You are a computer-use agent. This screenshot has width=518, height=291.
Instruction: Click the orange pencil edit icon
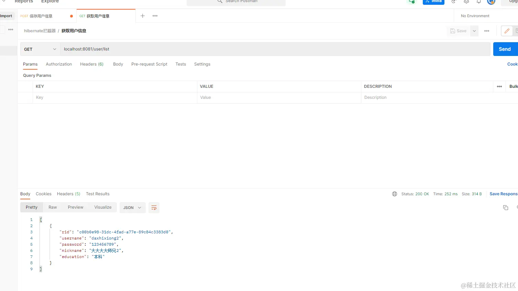coord(507,31)
